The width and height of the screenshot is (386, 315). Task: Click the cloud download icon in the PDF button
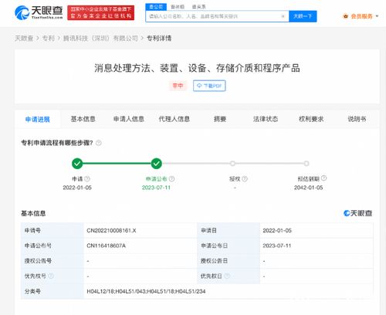click(x=199, y=86)
